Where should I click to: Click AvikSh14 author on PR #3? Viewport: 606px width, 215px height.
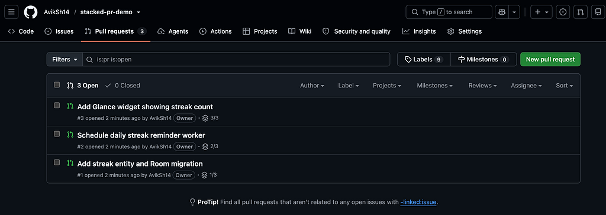tap(160, 118)
